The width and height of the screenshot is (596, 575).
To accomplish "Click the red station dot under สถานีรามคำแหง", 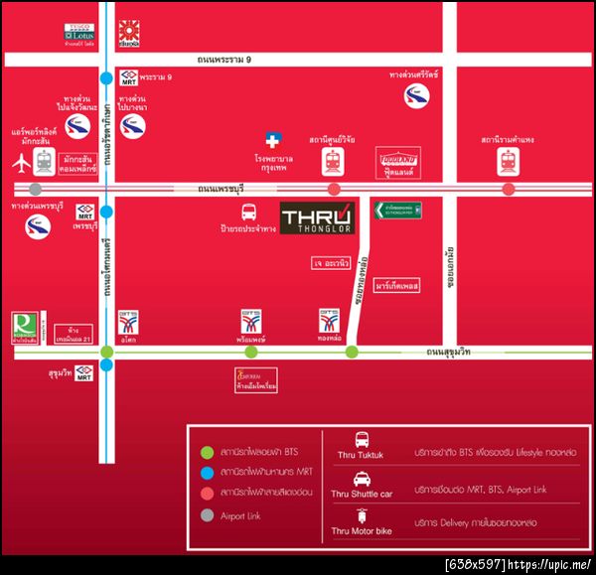I will pyautogui.click(x=509, y=189).
